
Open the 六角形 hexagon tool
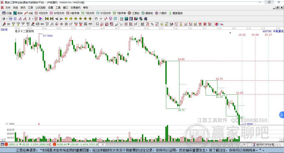(161, 13)
